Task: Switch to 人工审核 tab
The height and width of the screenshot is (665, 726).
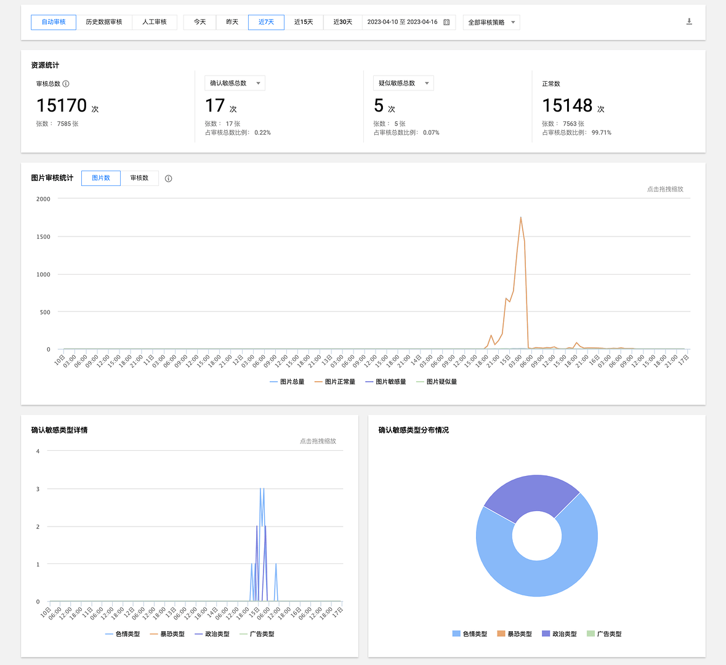Action: pos(155,22)
